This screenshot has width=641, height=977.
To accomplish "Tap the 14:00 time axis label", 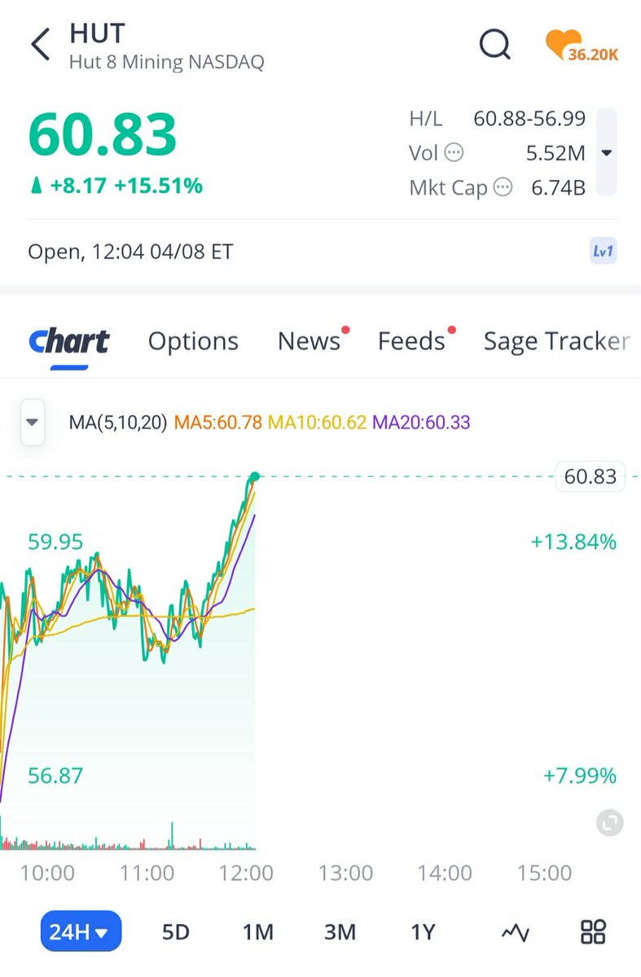I will coord(445,873).
